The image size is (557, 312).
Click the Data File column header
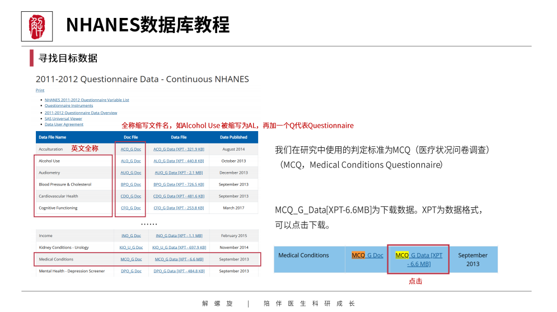click(x=179, y=137)
